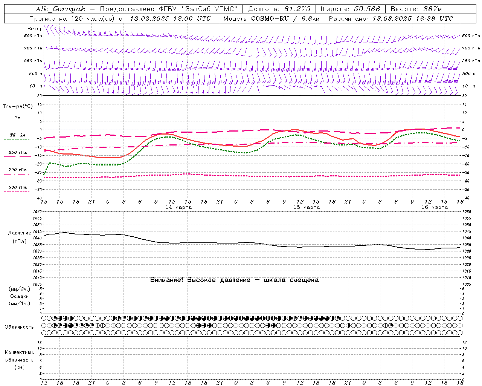The height and width of the screenshot is (386, 482).
Task: Click the 15 марта date label
Action: click(307, 207)
